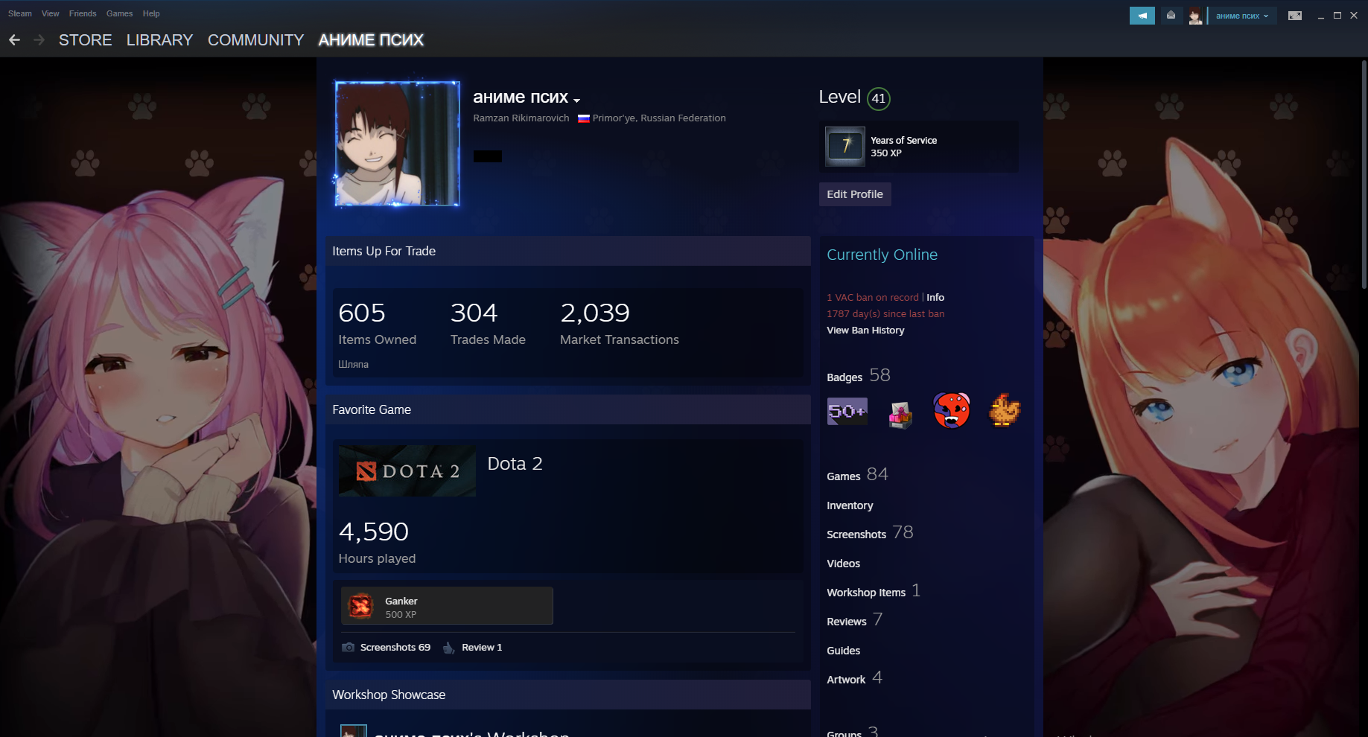Open the account dropdown in title bar
The height and width of the screenshot is (737, 1368).
pyautogui.click(x=1241, y=16)
